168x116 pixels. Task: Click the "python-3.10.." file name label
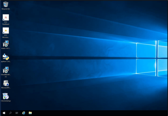click(6, 62)
